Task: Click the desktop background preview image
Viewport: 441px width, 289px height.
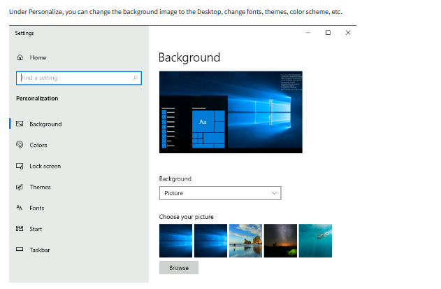Action: 231,112
